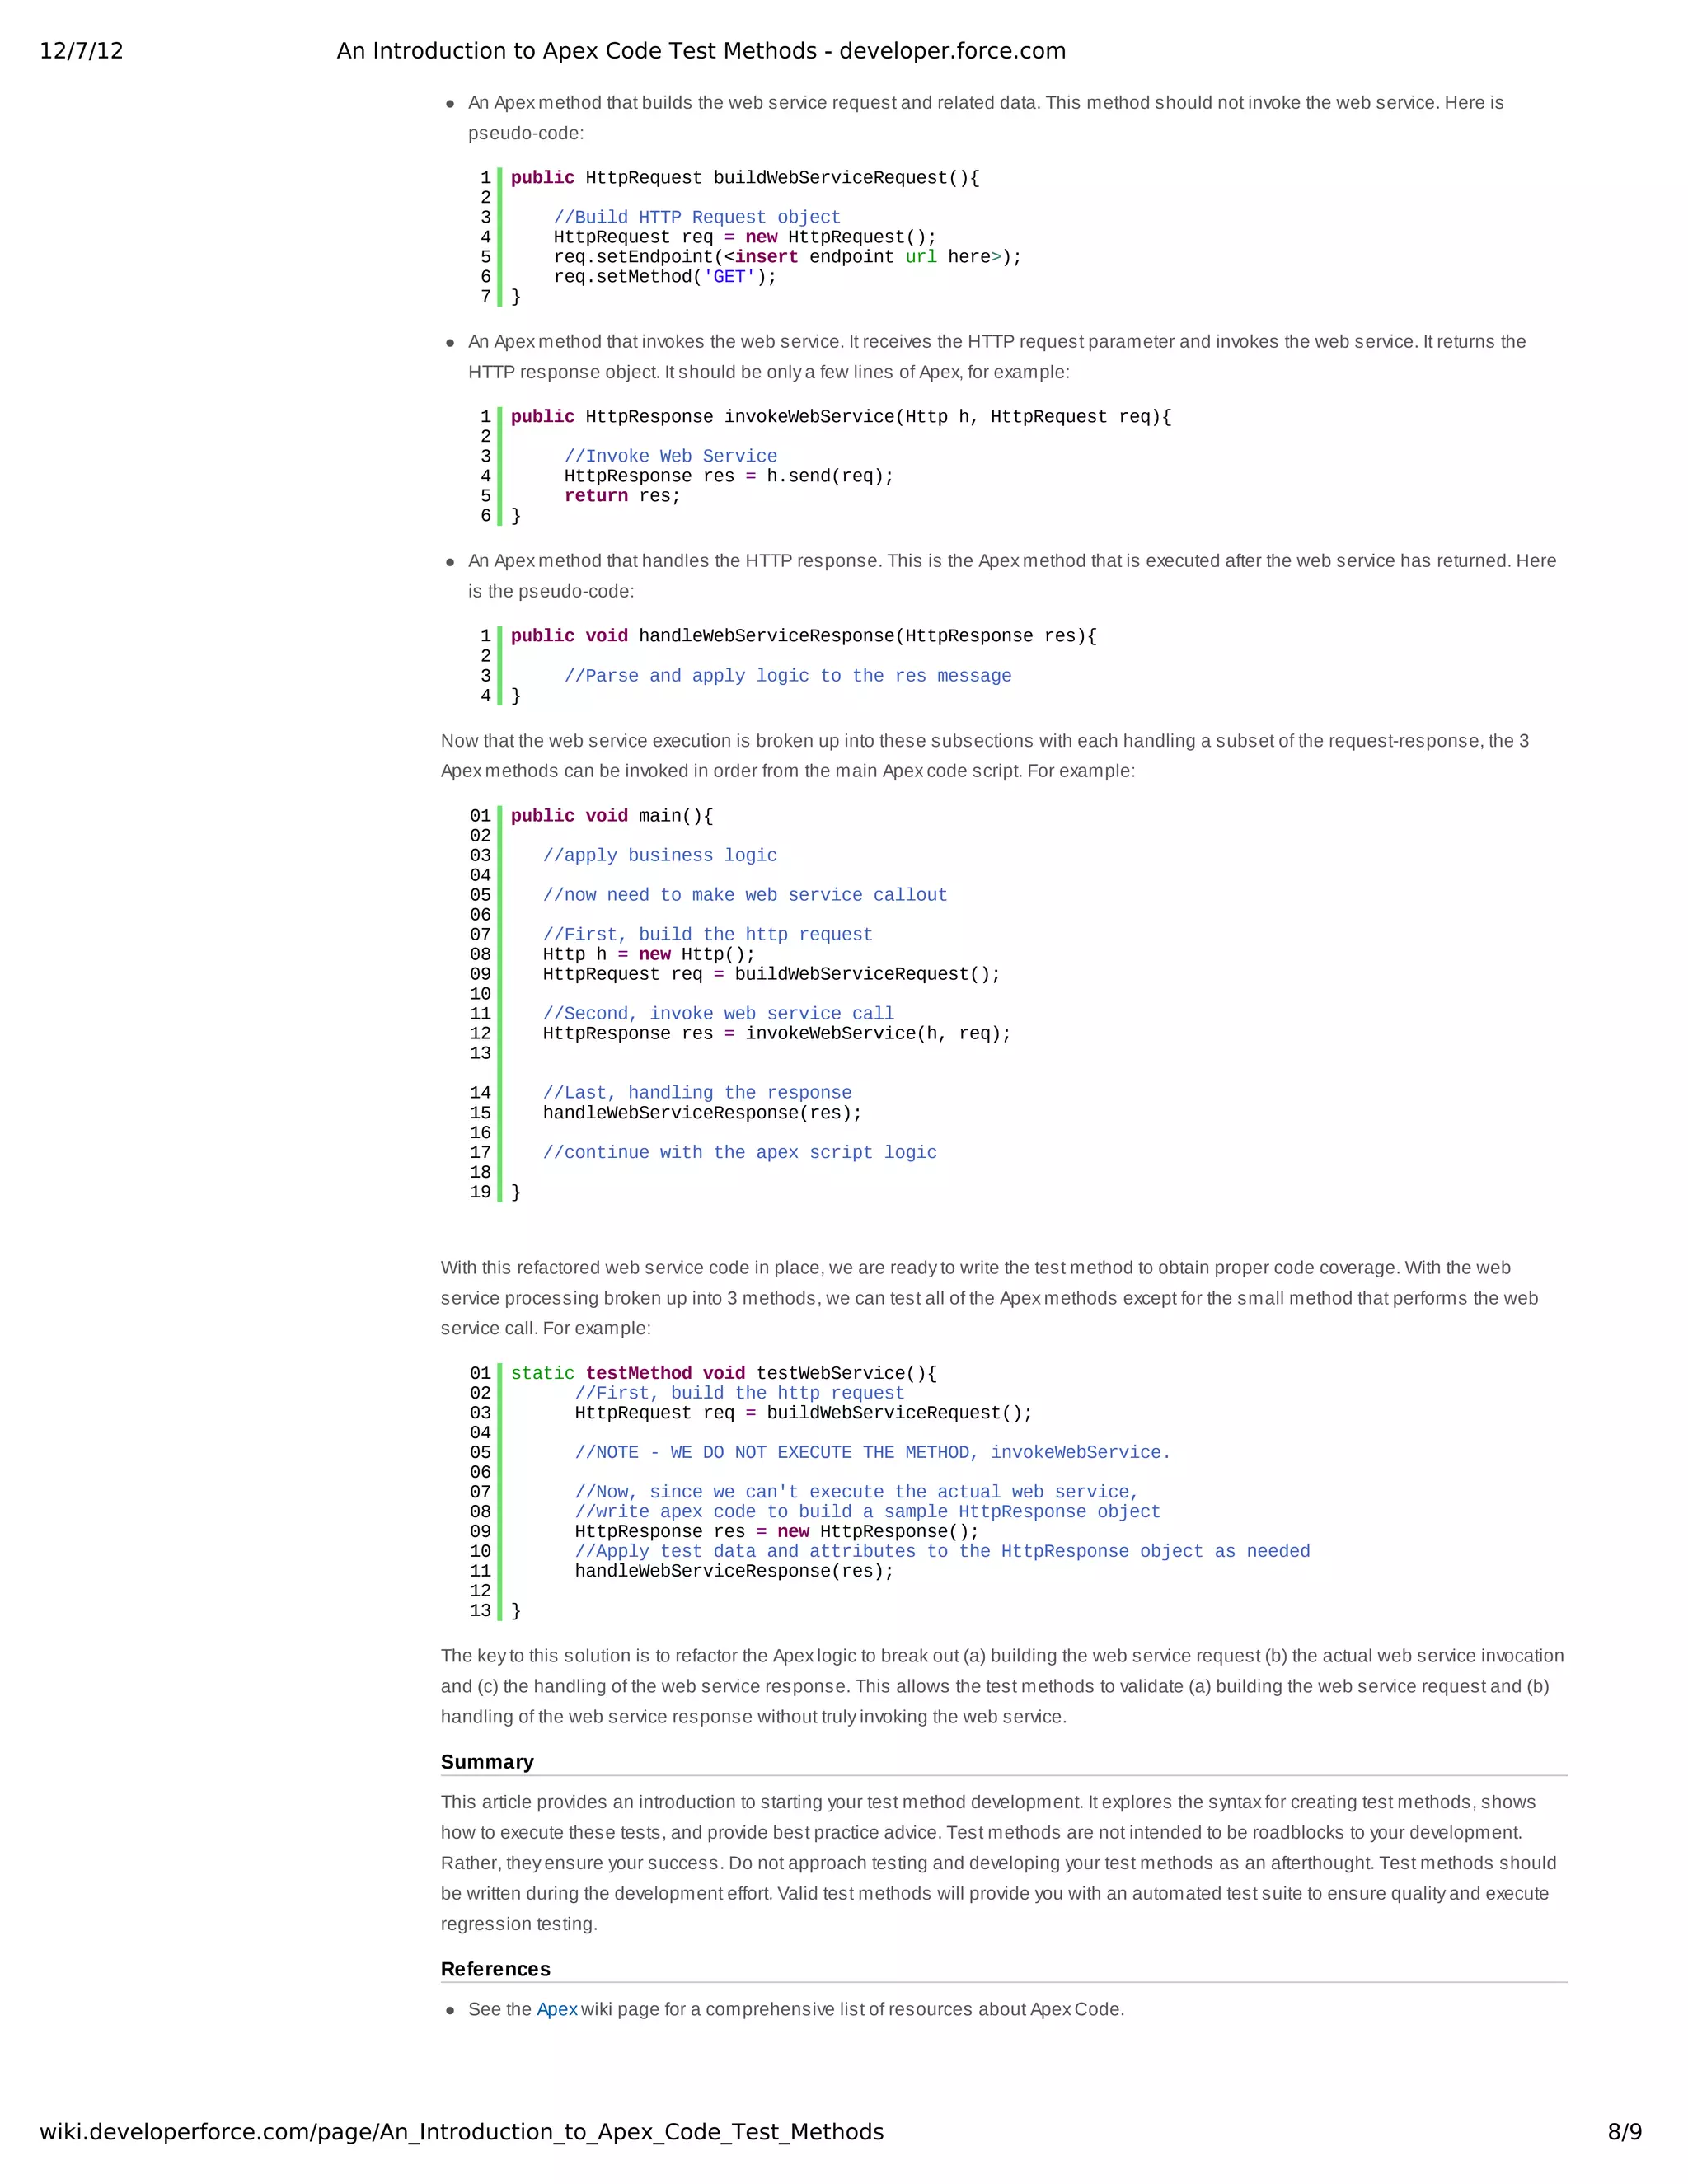Click the paragraph starting 'With this refactored web service'
The image size is (1688, 2184).
(990, 1298)
